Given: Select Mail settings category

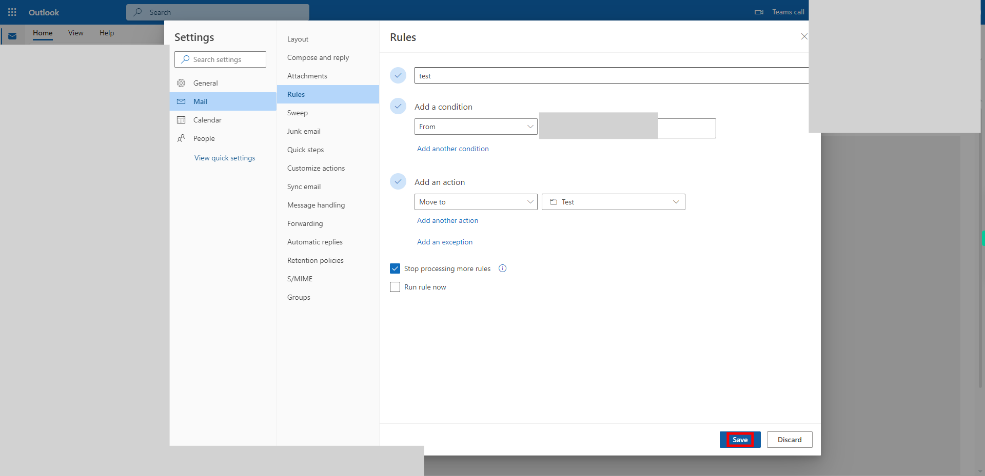Looking at the screenshot, I should pos(223,101).
